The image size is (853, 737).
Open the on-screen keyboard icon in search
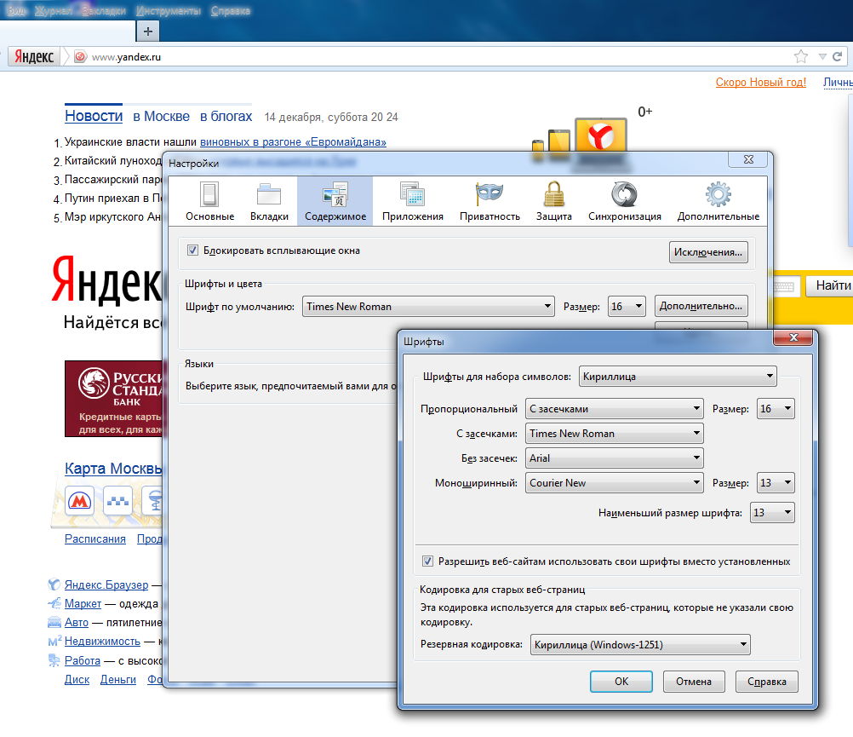[783, 286]
